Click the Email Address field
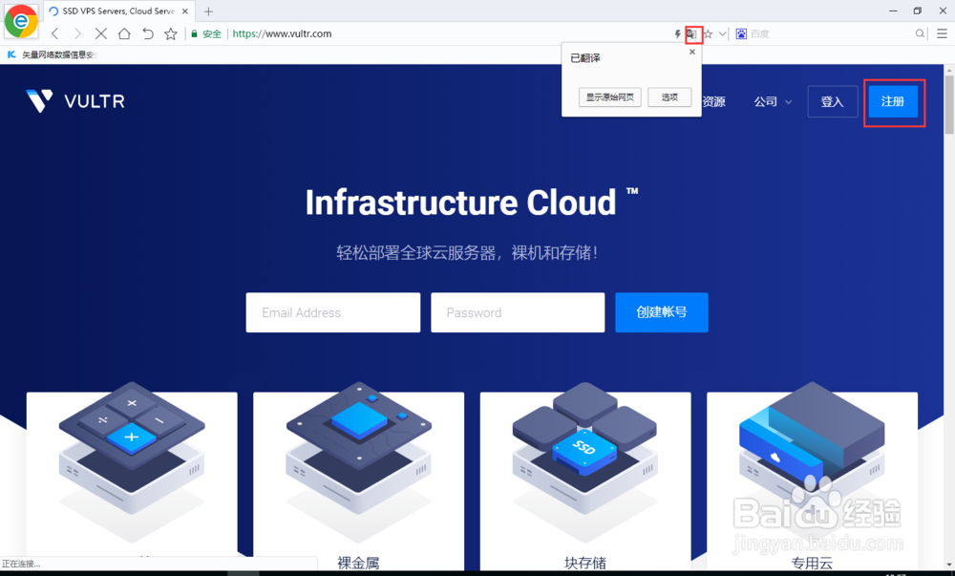This screenshot has height=576, width=955. click(x=333, y=312)
